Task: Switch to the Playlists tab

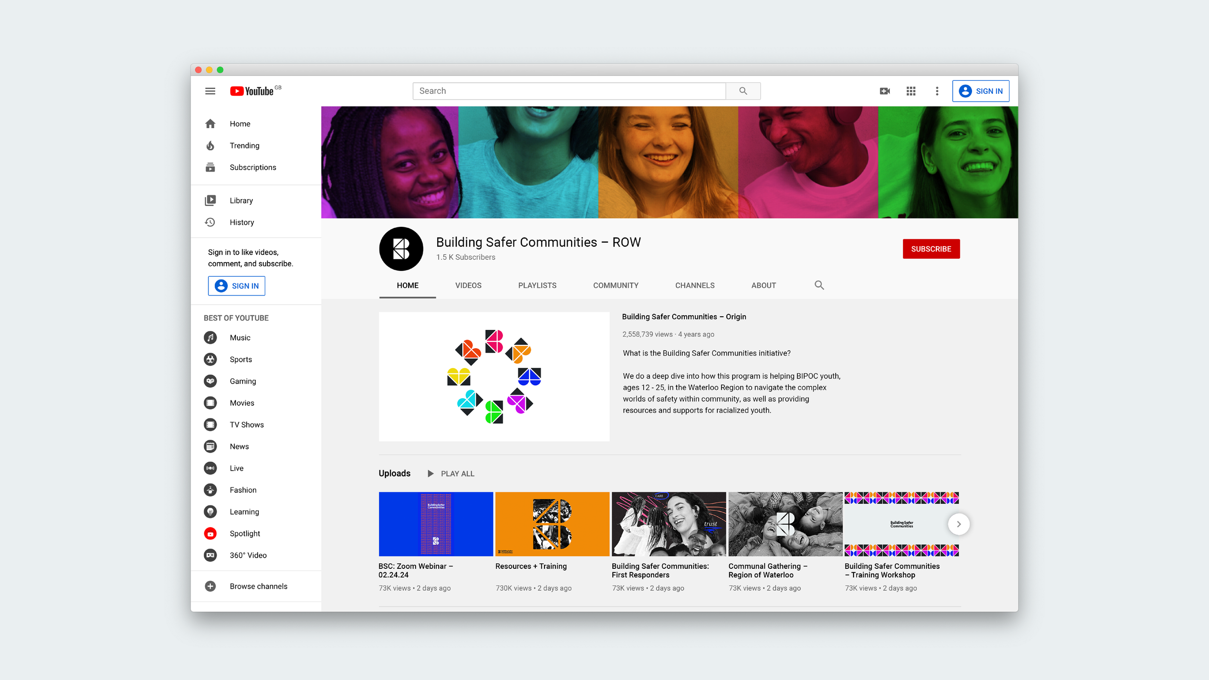Action: (537, 285)
